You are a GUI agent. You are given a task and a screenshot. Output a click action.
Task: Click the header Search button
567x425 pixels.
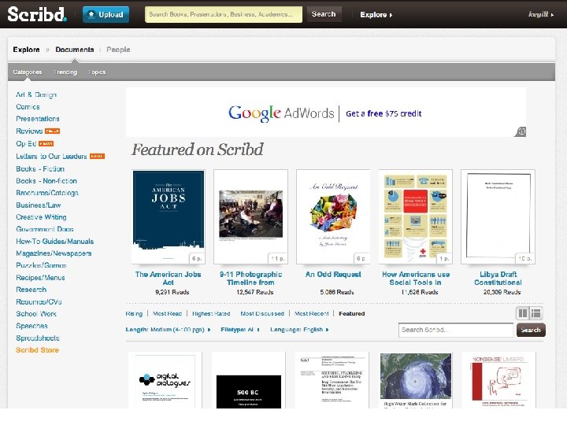324,14
